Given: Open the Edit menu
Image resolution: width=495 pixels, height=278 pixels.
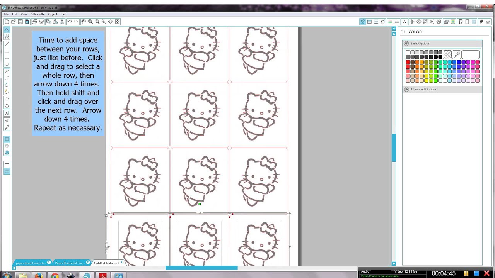Looking at the screenshot, I should tap(15, 14).
